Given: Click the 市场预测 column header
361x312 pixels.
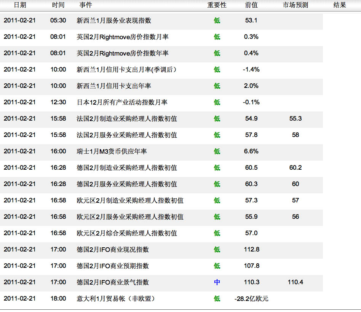Looking at the screenshot, I should (x=296, y=5).
